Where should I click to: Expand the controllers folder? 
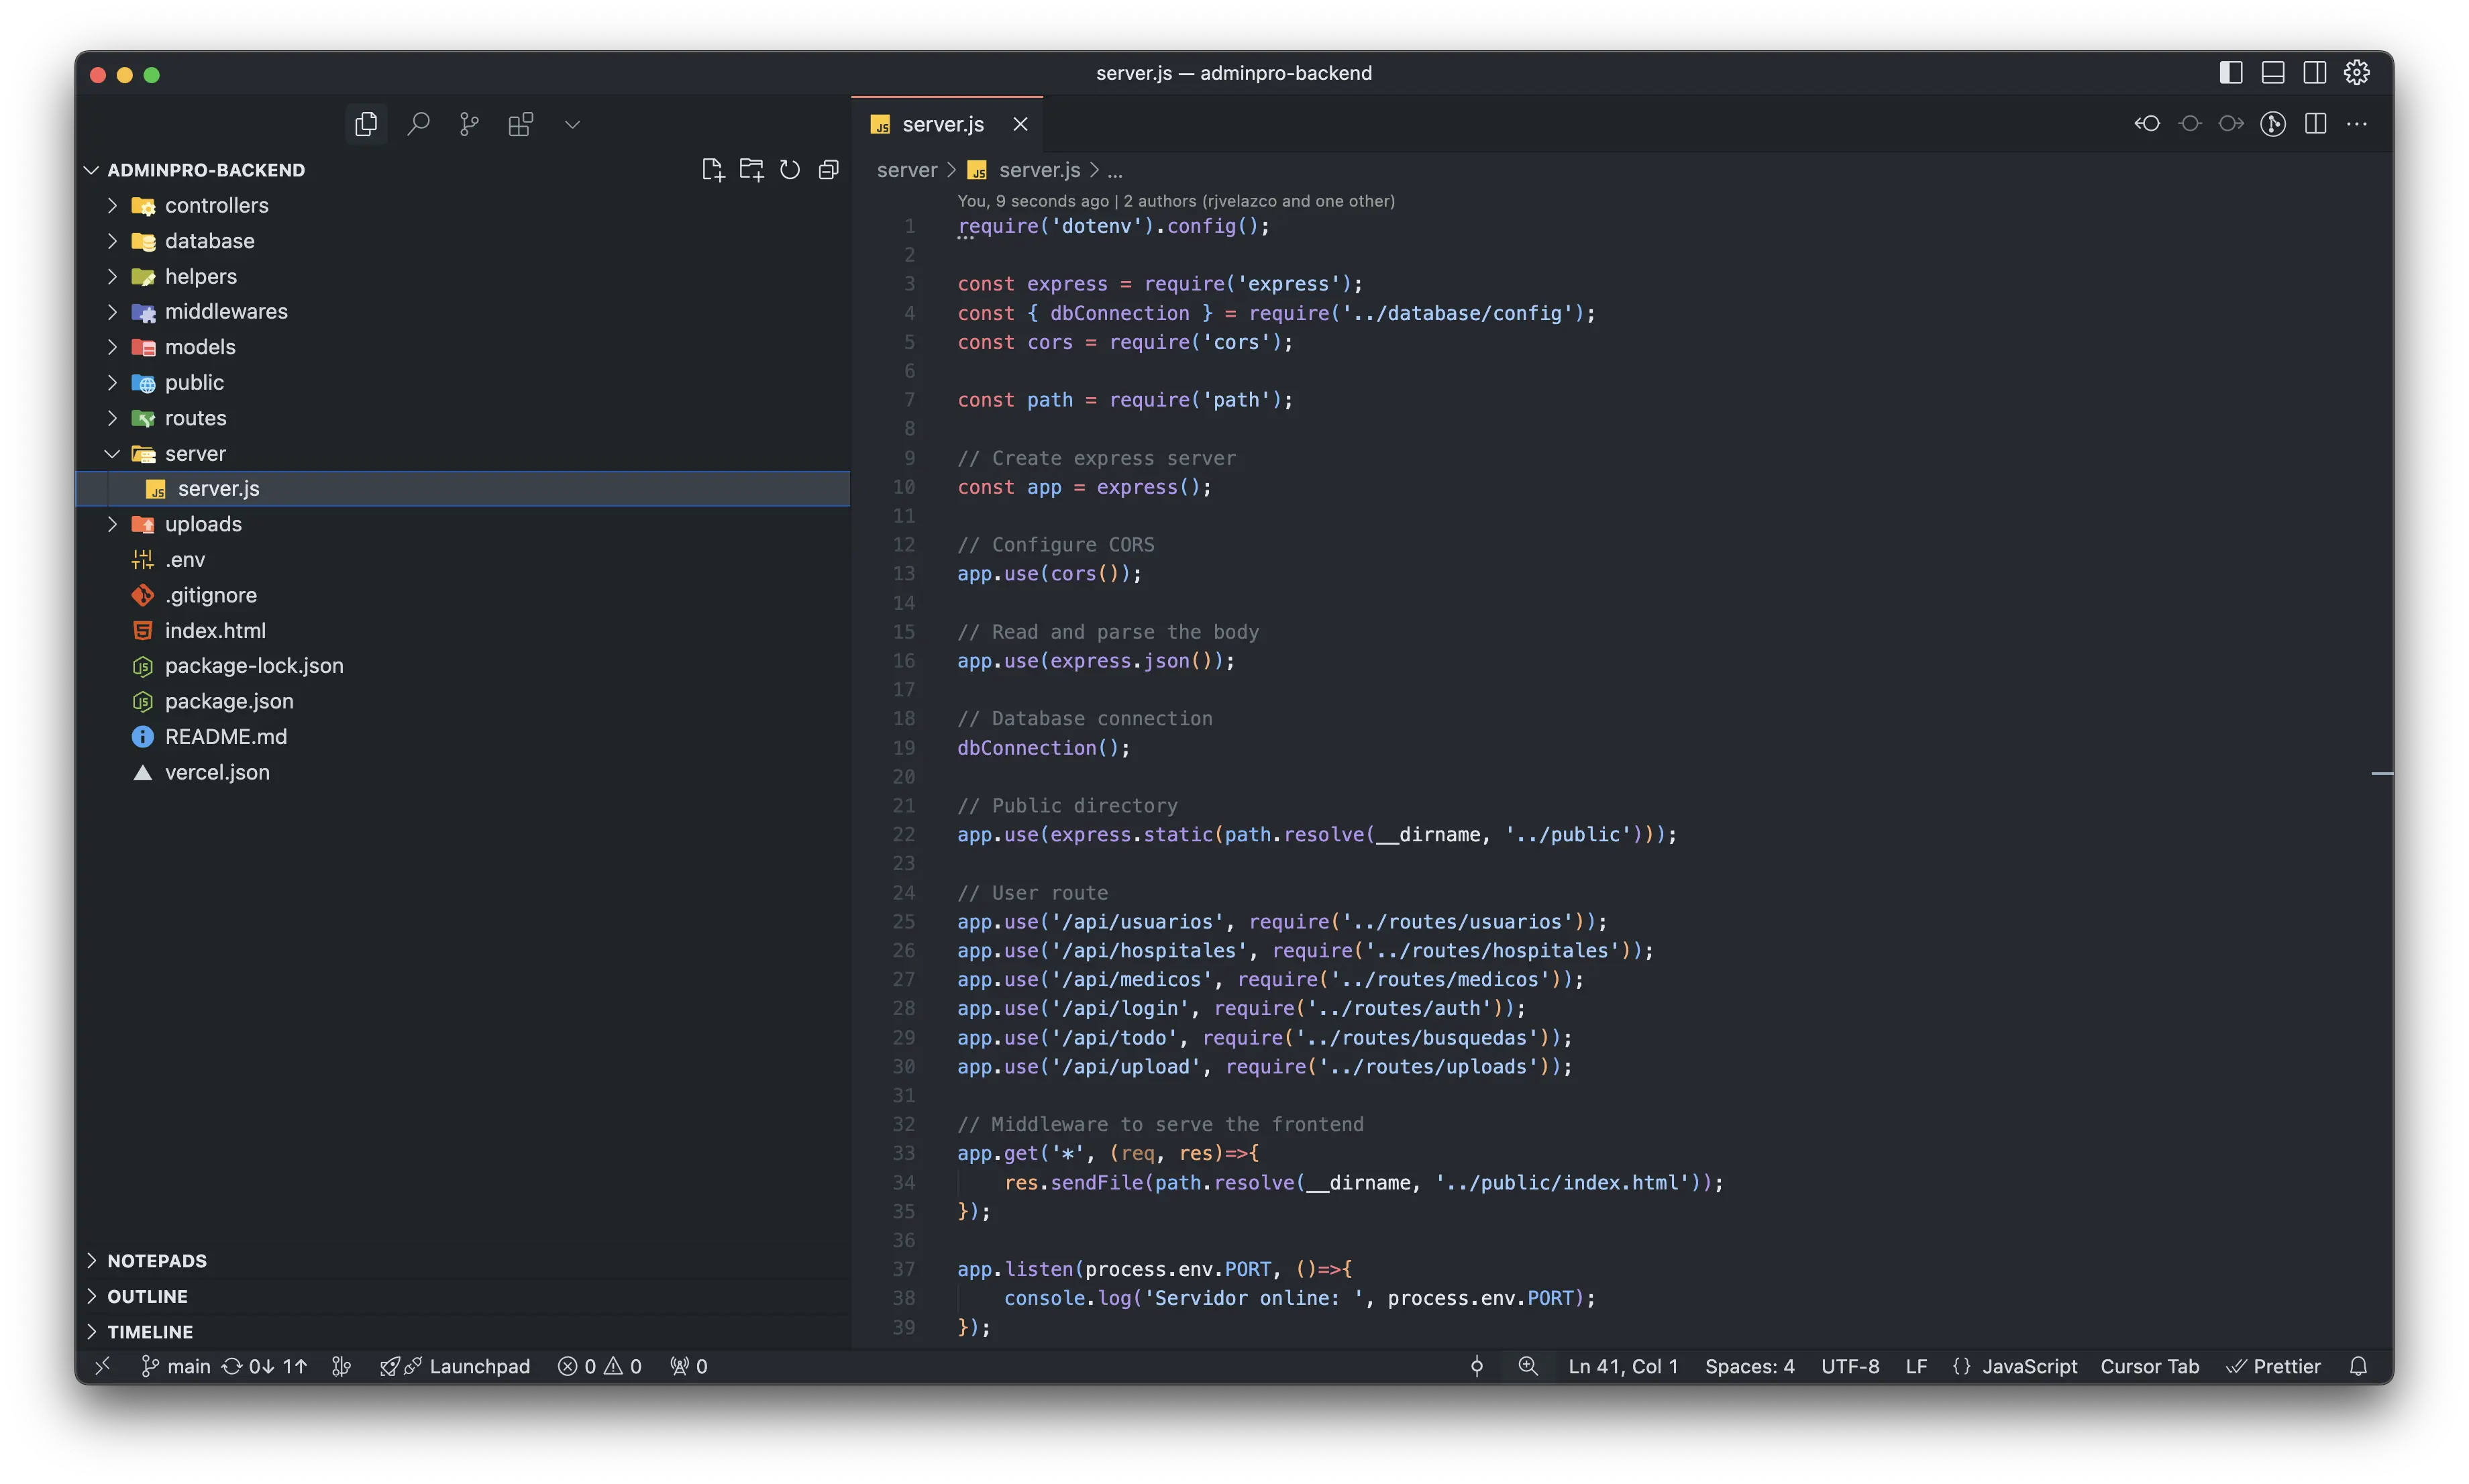coord(113,205)
